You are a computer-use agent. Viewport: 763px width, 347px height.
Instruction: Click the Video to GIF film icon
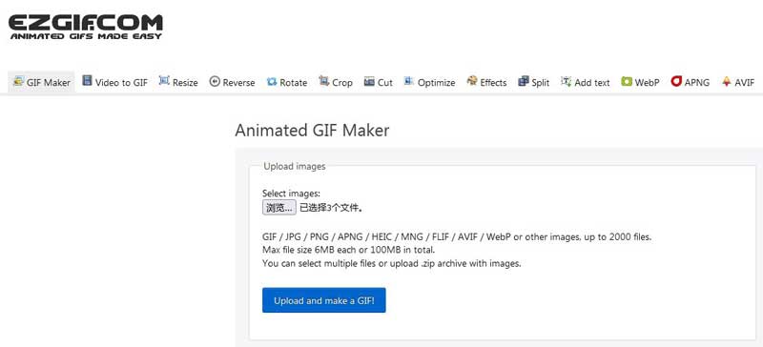[87, 81]
